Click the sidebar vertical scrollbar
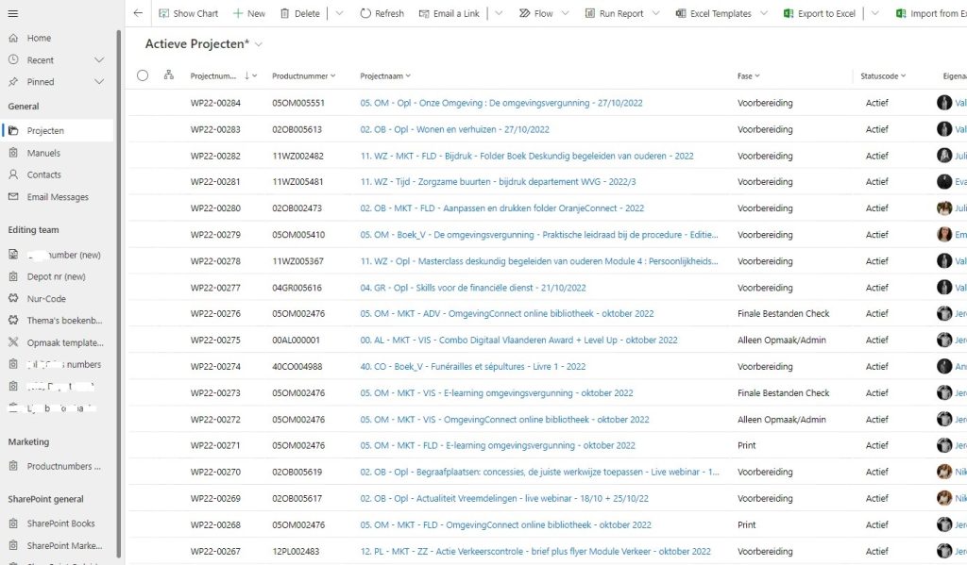 pos(119,283)
